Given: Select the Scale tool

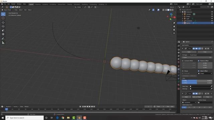Looking at the screenshot, I should [3, 30].
